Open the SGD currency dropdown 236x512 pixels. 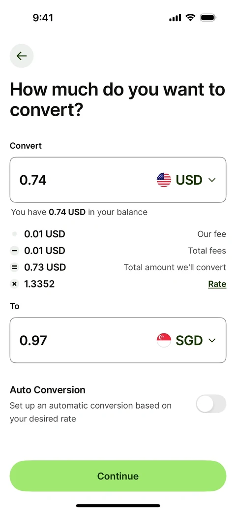186,340
